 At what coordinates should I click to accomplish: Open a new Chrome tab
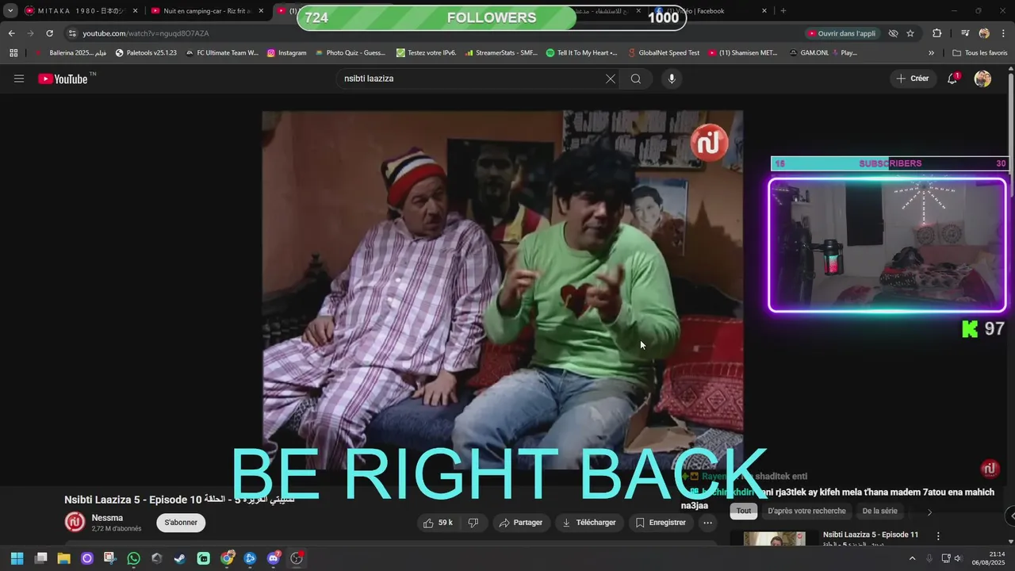pos(783,11)
